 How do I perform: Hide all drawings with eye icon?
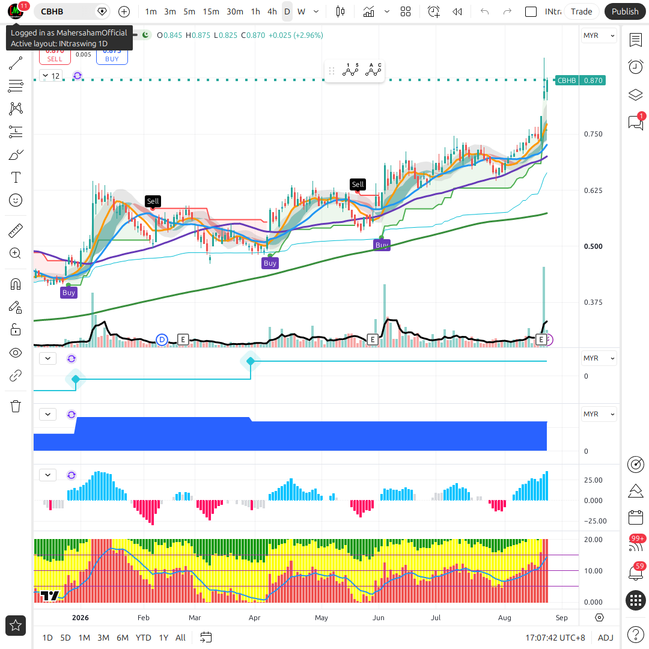point(16,353)
